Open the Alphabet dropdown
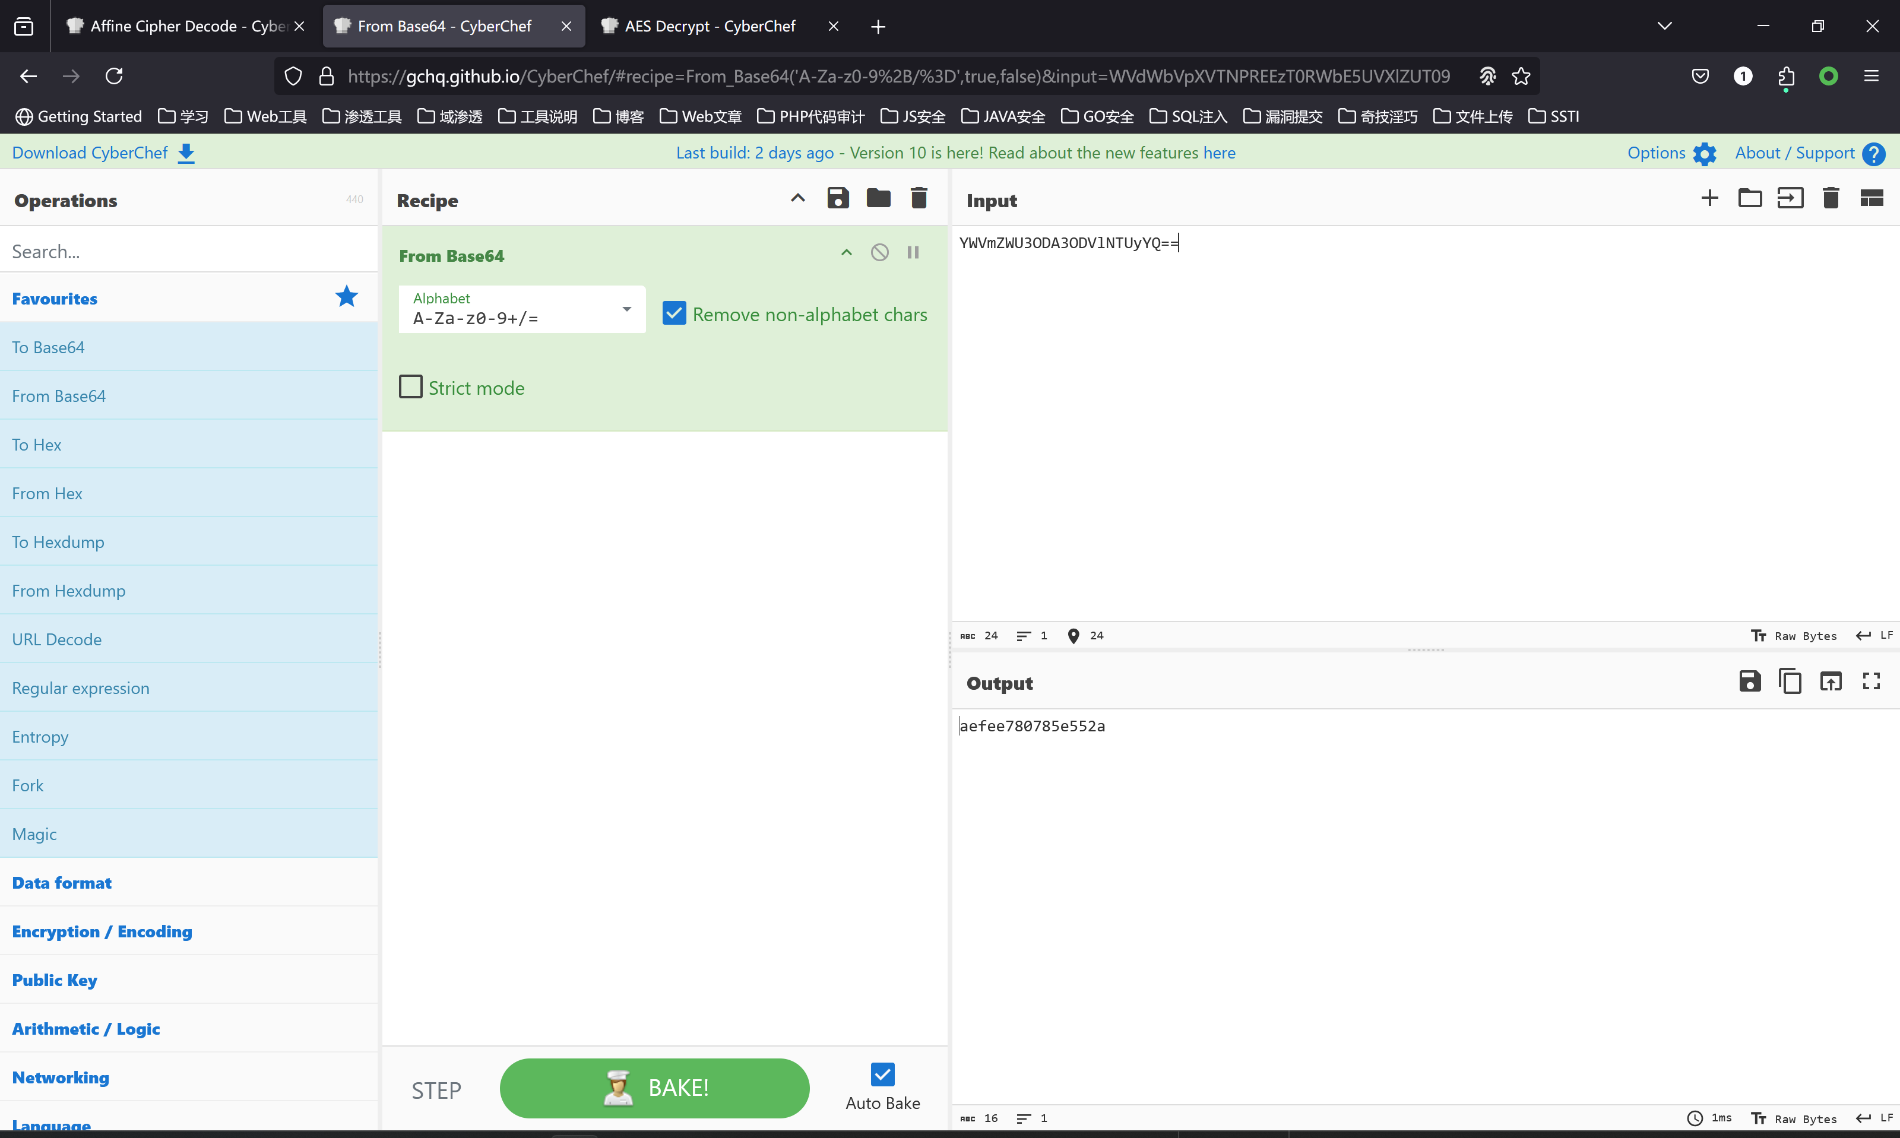 coord(626,309)
